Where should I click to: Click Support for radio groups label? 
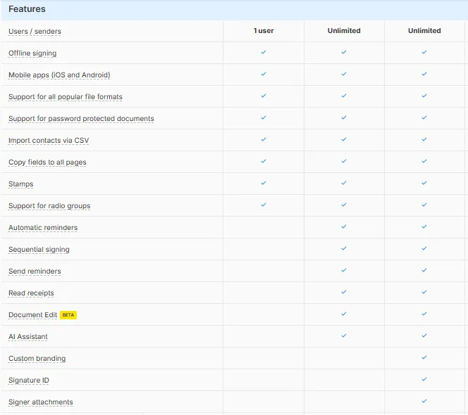point(49,205)
